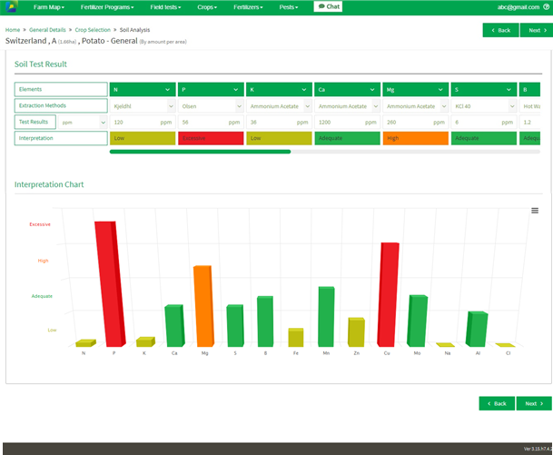Click the Soil Test Result heading
The width and height of the screenshot is (553, 455).
41,64
